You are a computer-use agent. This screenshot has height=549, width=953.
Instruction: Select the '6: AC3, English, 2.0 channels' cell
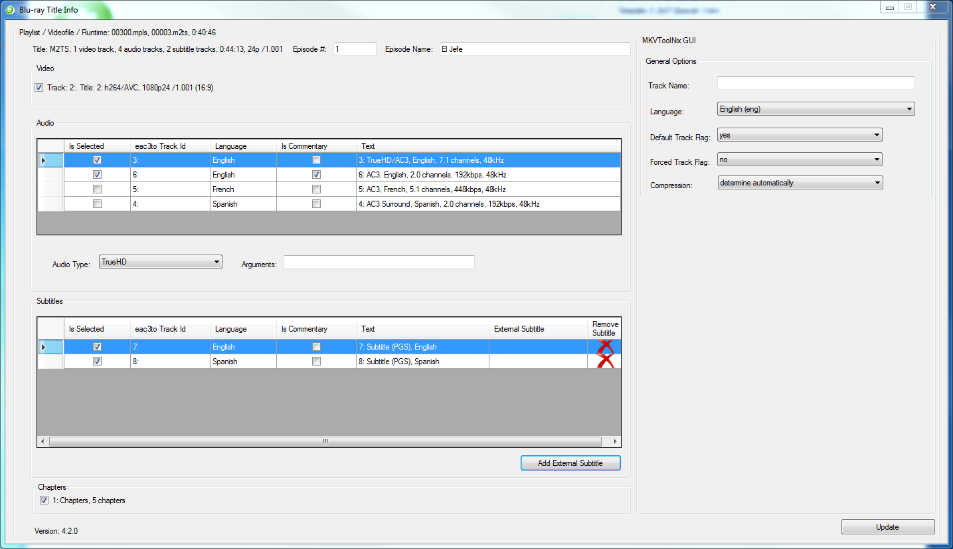488,175
